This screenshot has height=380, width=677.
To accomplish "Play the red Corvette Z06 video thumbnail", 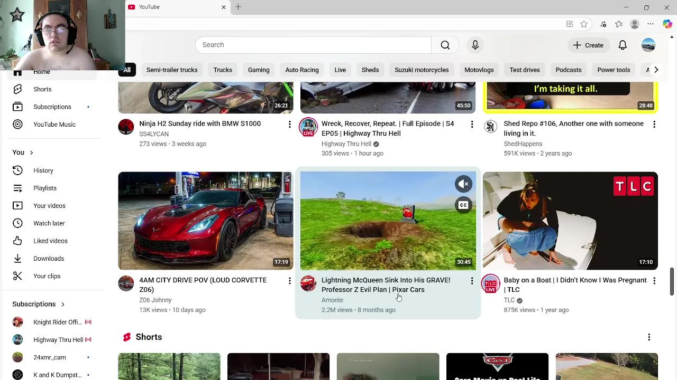I will pyautogui.click(x=206, y=221).
